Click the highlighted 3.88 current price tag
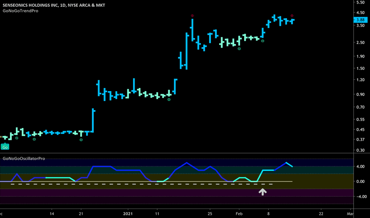This screenshot has height=218, width=370. pos(360,20)
